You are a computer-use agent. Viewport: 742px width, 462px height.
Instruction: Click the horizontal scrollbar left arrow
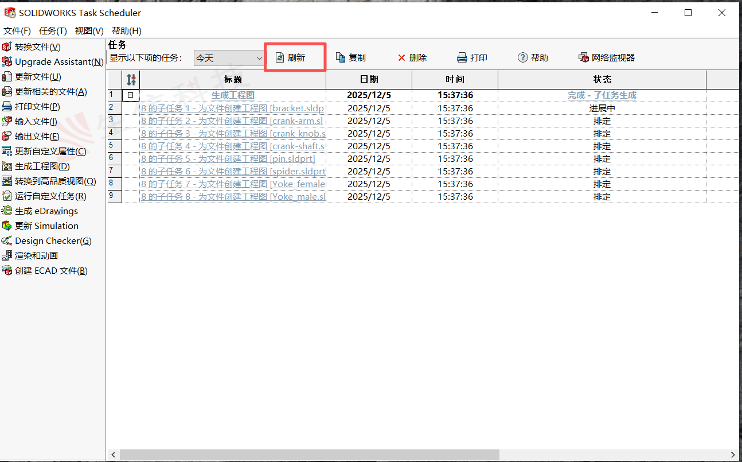(114, 455)
